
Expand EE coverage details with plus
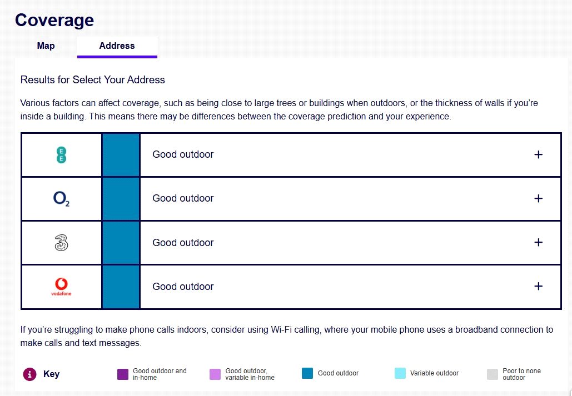[x=538, y=154]
